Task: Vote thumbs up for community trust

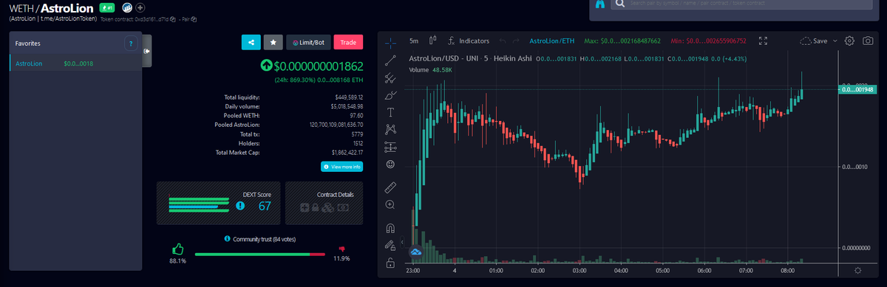Action: tap(178, 249)
